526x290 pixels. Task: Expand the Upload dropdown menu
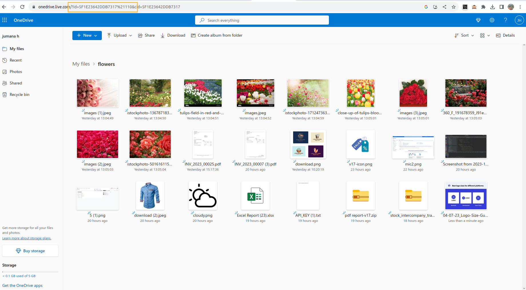(120, 35)
